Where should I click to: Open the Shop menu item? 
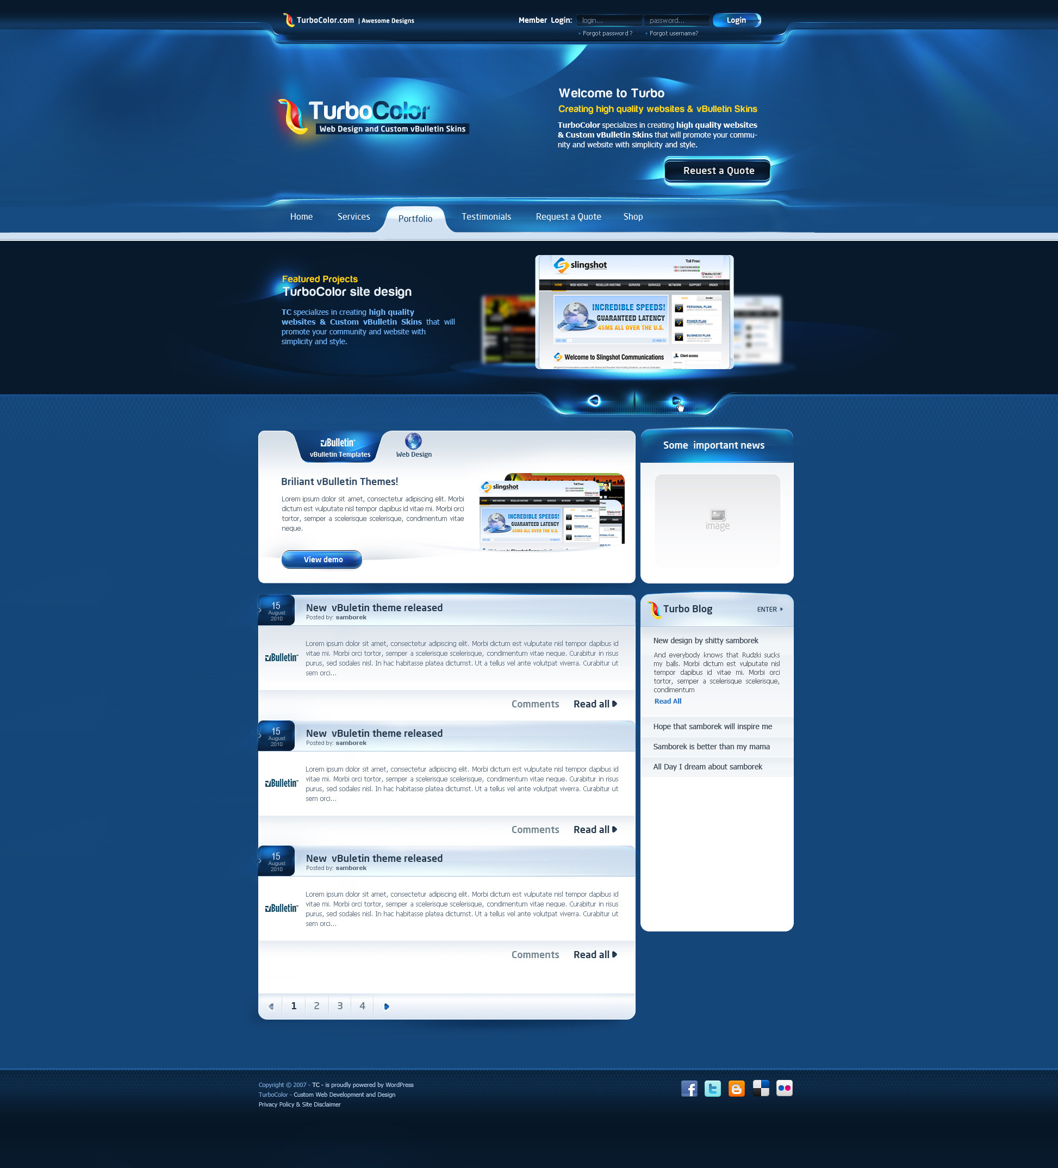[633, 216]
